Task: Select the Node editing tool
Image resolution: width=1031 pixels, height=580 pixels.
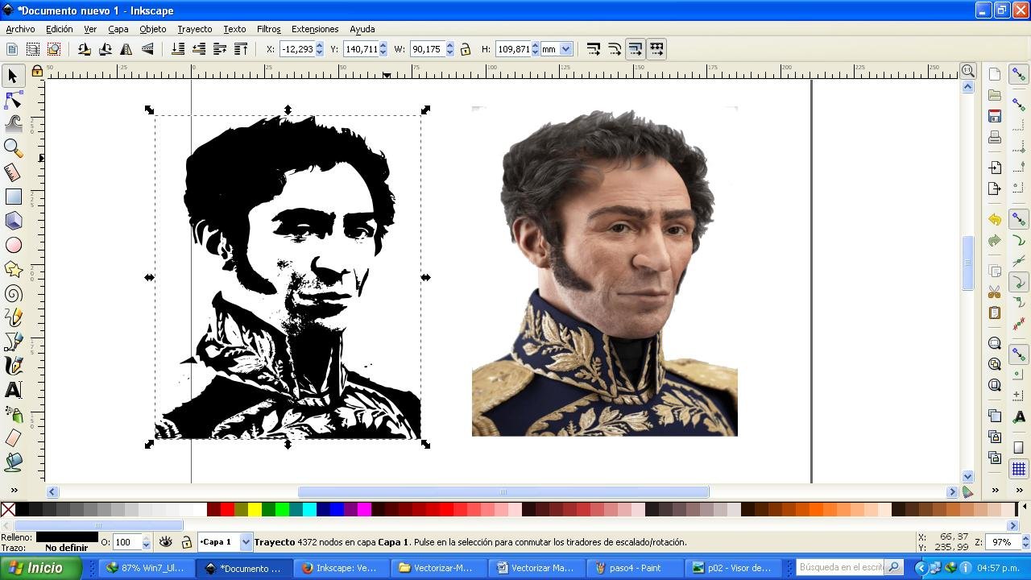Action: 13,100
